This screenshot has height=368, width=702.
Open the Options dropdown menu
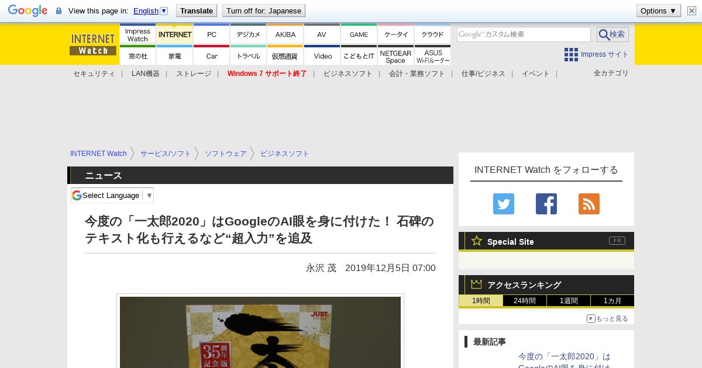click(659, 11)
